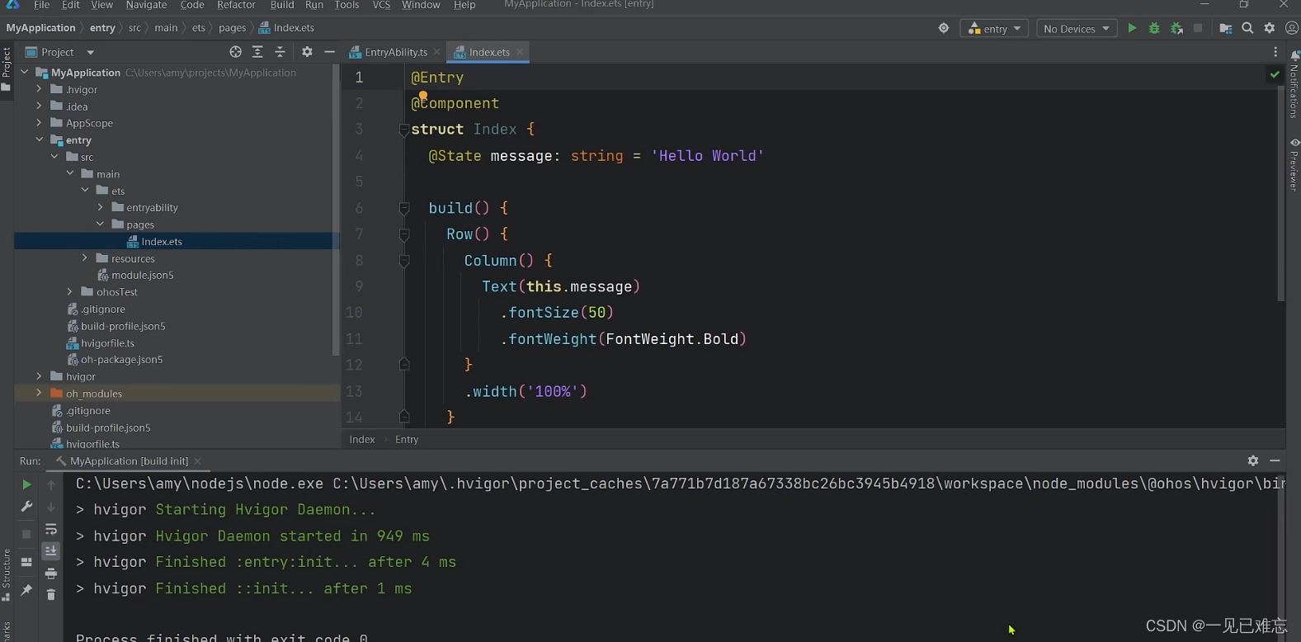Viewport: 1301px width, 642px height.
Task: Toggle Project tool window side tab
Action: point(7,69)
